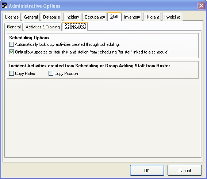The height and width of the screenshot is (179, 207).
Task: Switch to Activities & Training sub-tab
Action: (43, 27)
